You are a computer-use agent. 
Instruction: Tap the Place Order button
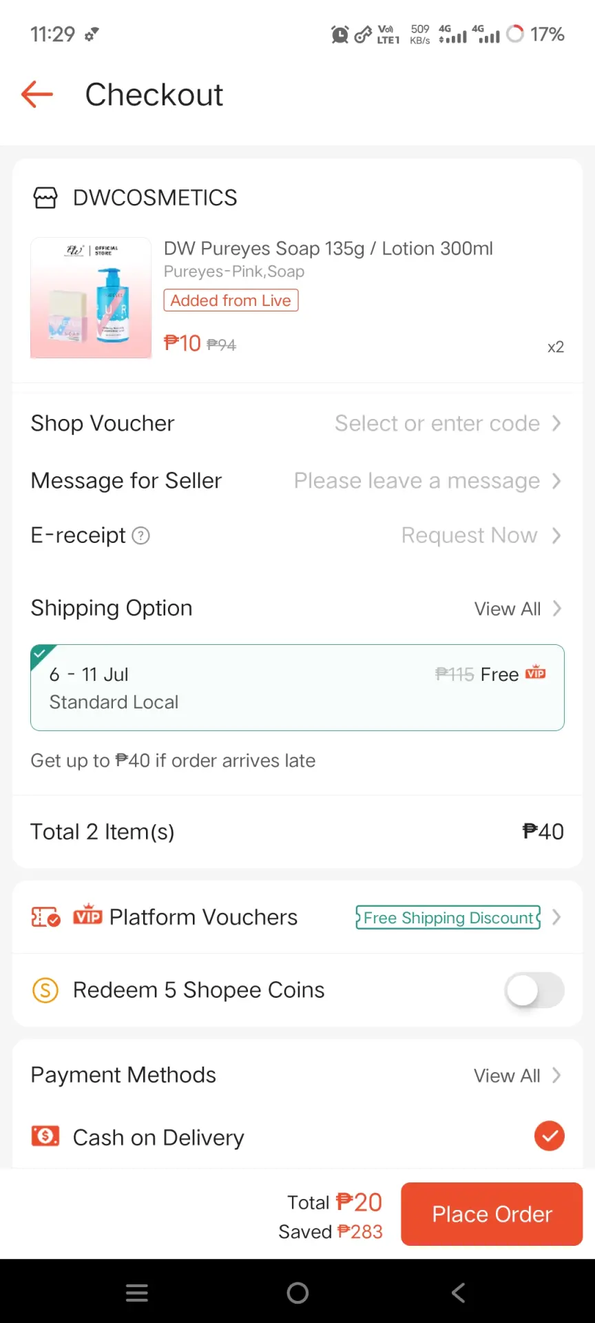(x=492, y=1214)
